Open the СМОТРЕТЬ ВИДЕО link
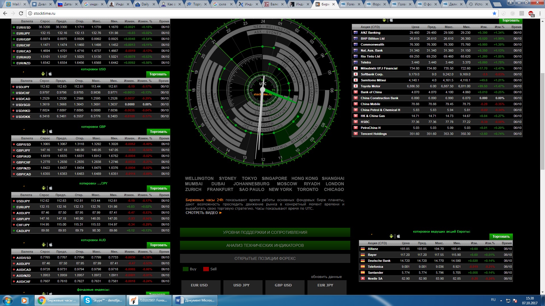Viewport: 545px width, 306px height. [x=202, y=213]
